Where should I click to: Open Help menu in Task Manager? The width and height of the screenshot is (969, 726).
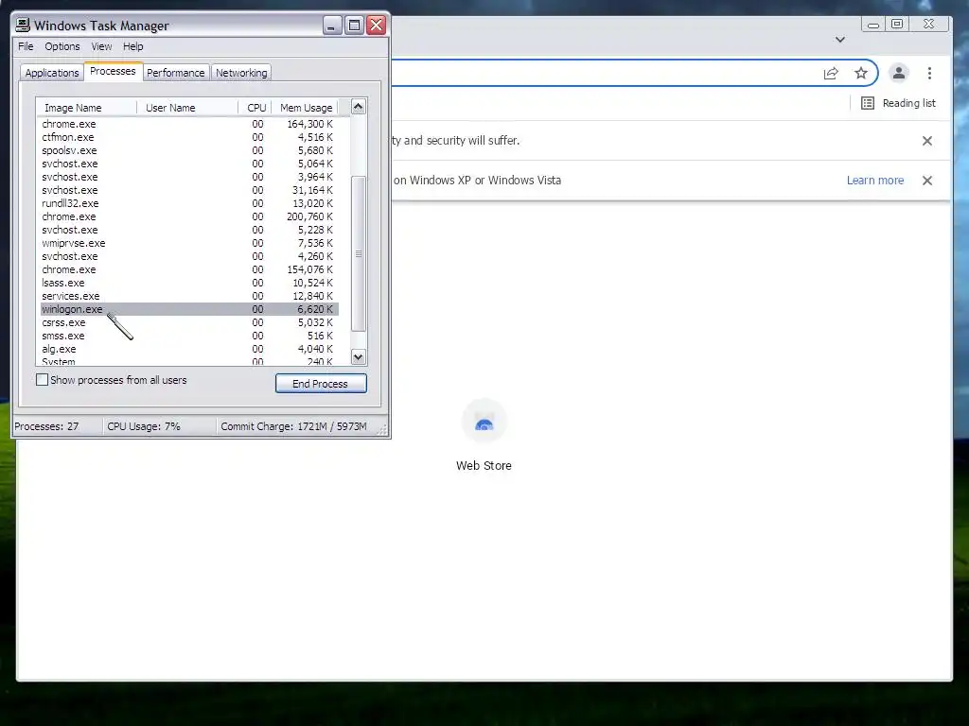click(132, 46)
